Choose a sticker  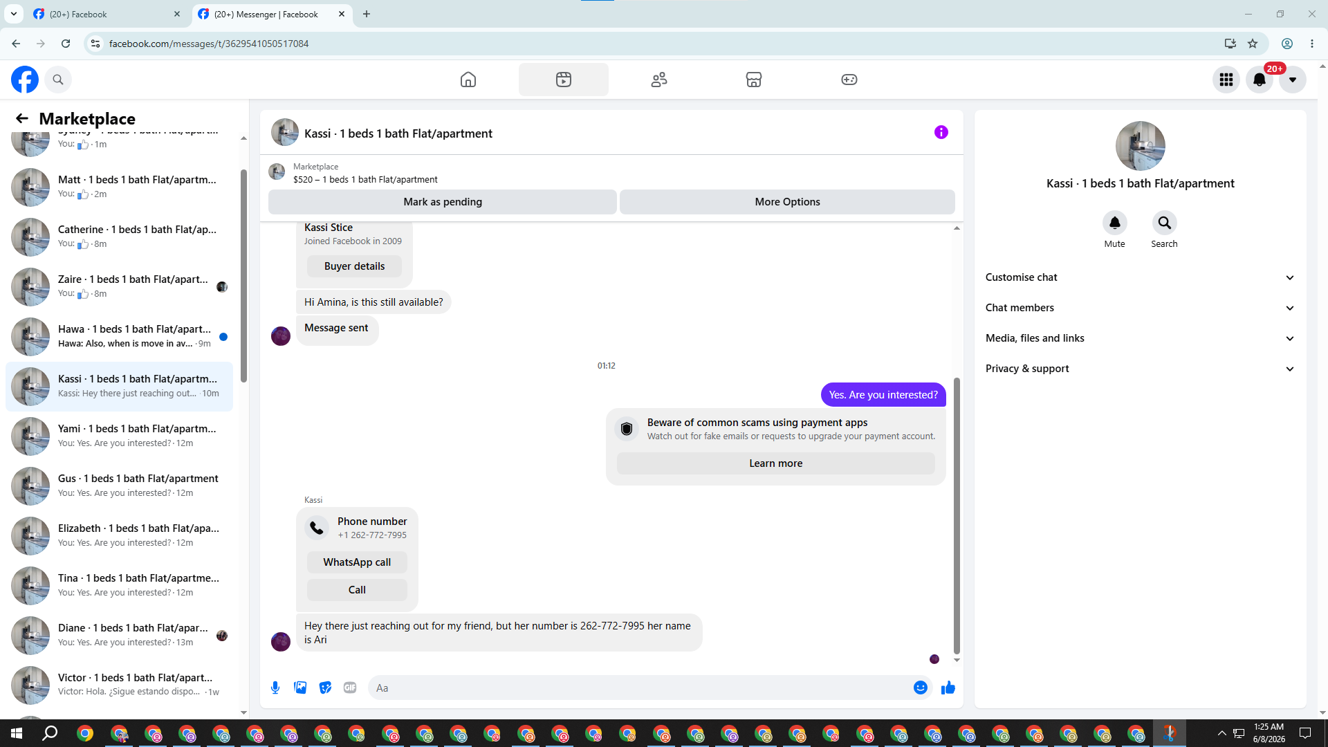click(325, 688)
